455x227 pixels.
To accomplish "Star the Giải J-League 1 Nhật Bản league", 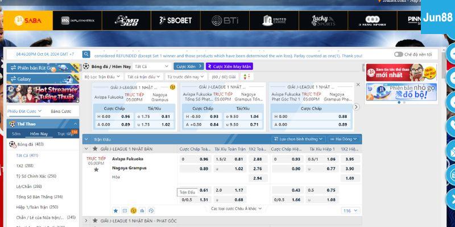I will coord(95,149).
